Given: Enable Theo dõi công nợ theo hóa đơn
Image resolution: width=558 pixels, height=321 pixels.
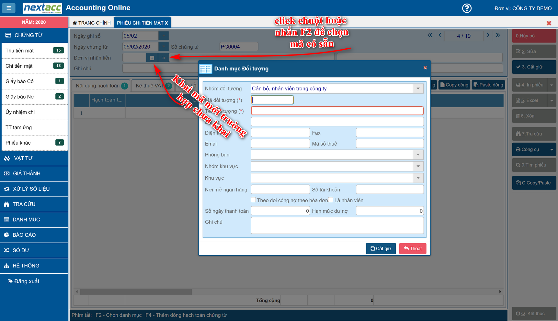Looking at the screenshot, I should pyautogui.click(x=254, y=200).
